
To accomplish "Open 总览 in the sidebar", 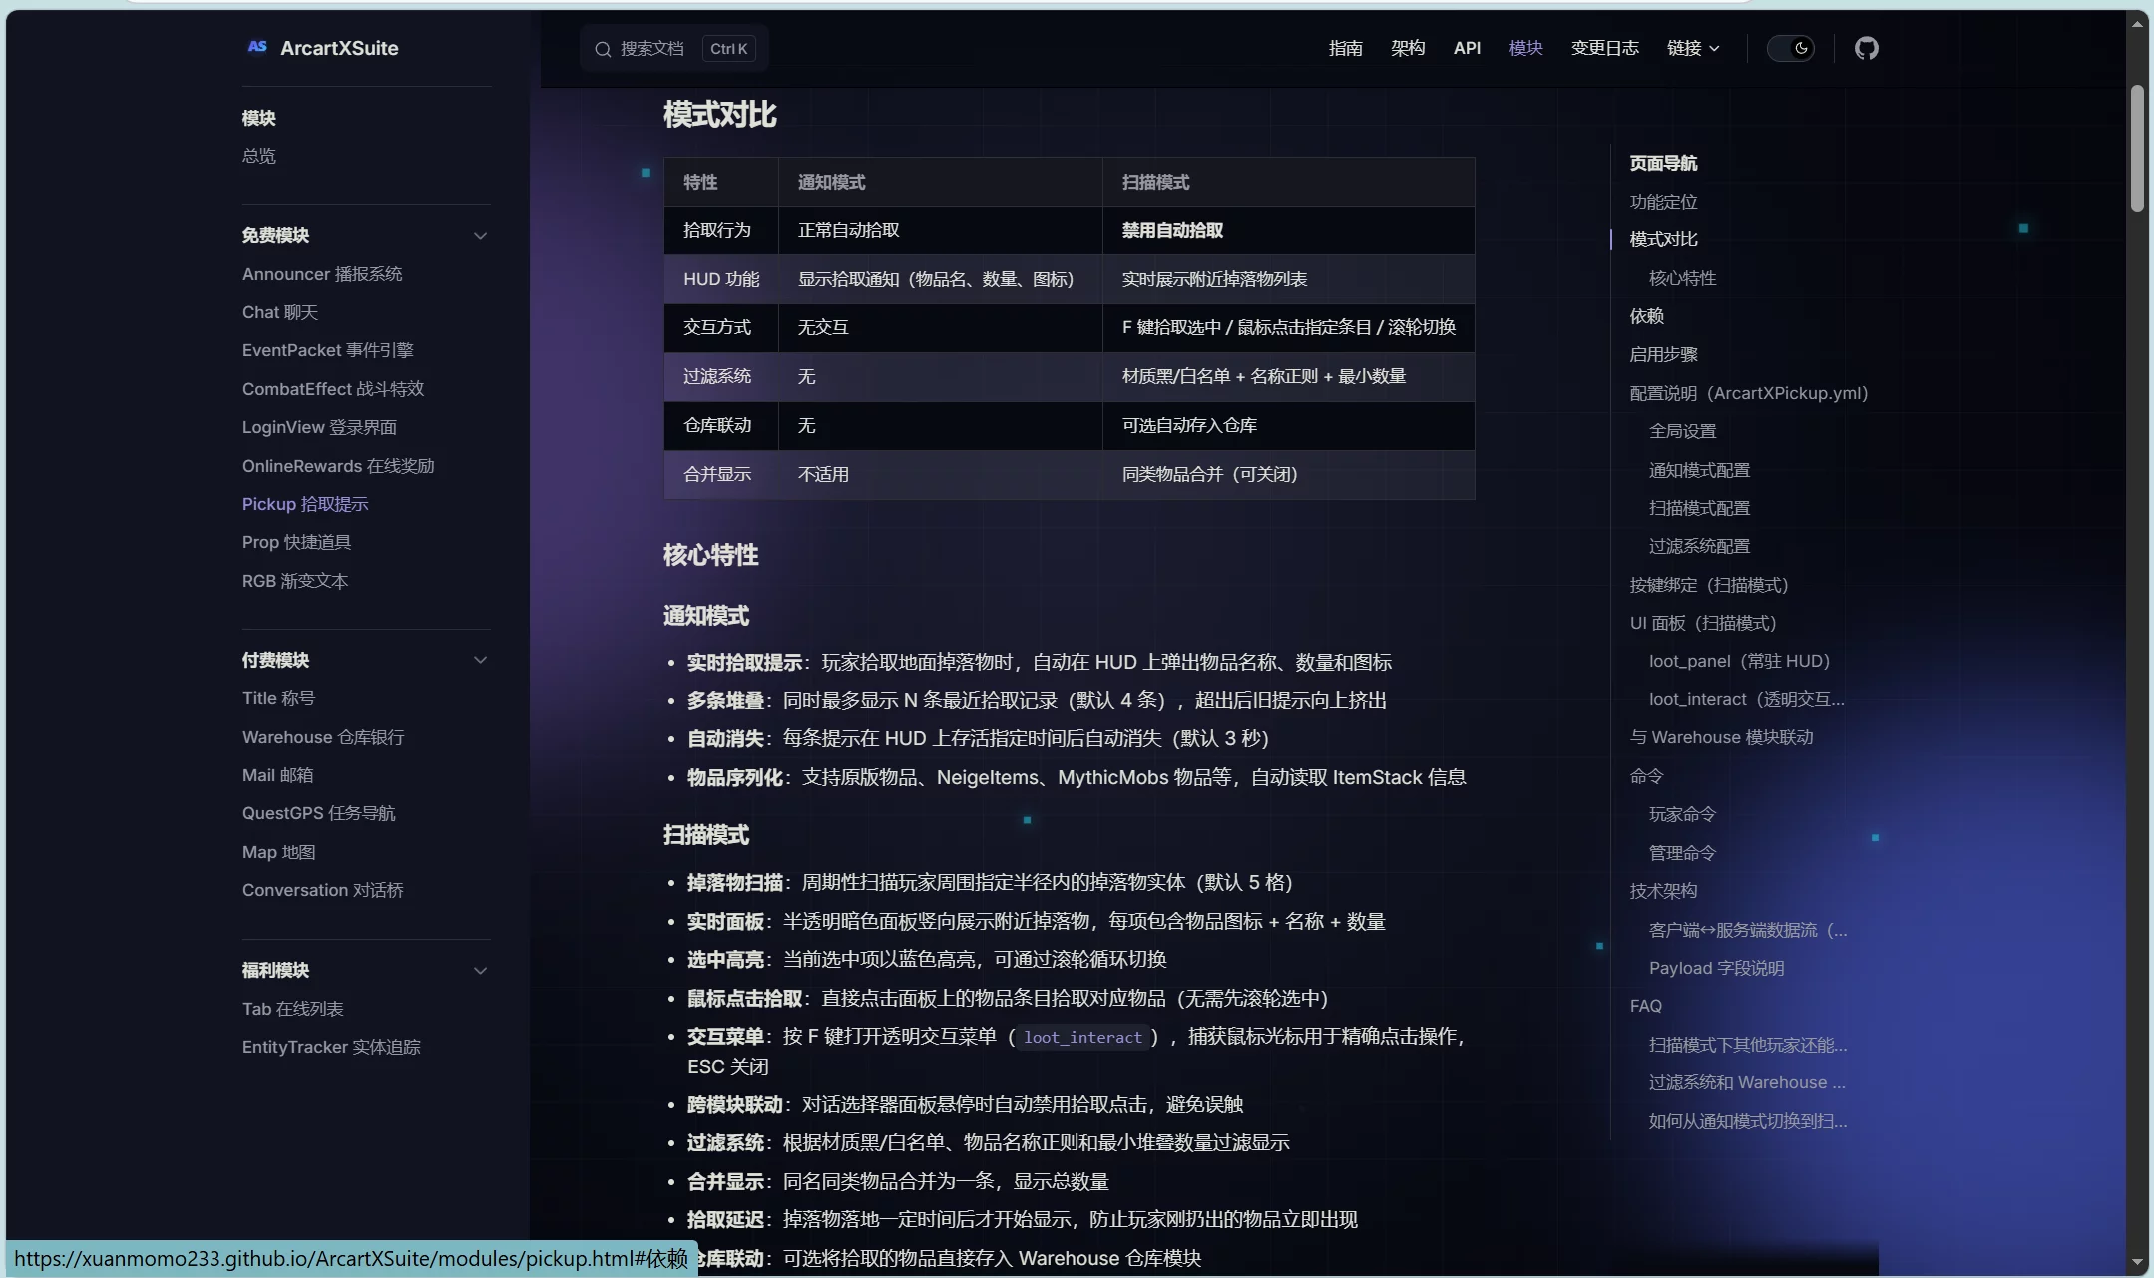I will click(x=259, y=156).
